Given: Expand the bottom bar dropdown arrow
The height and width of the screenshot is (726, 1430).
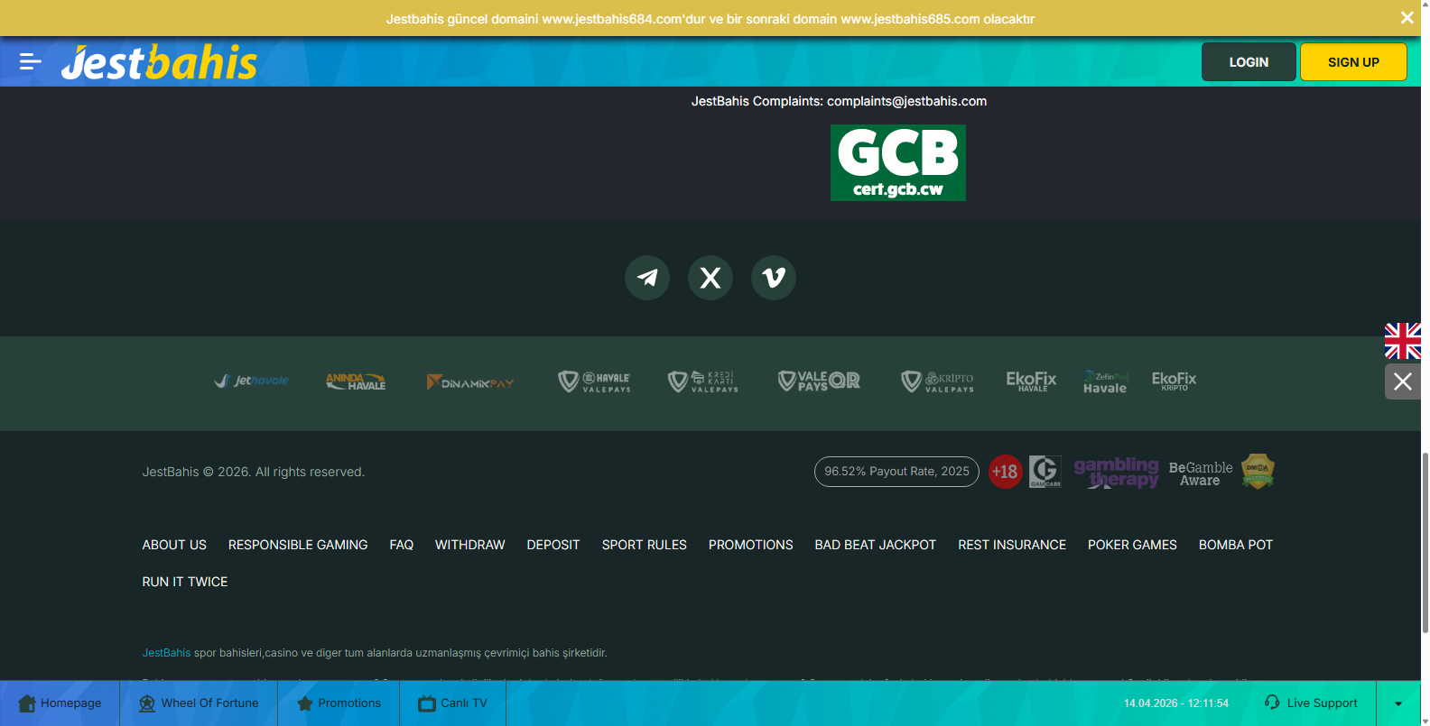Looking at the screenshot, I should click(1398, 703).
